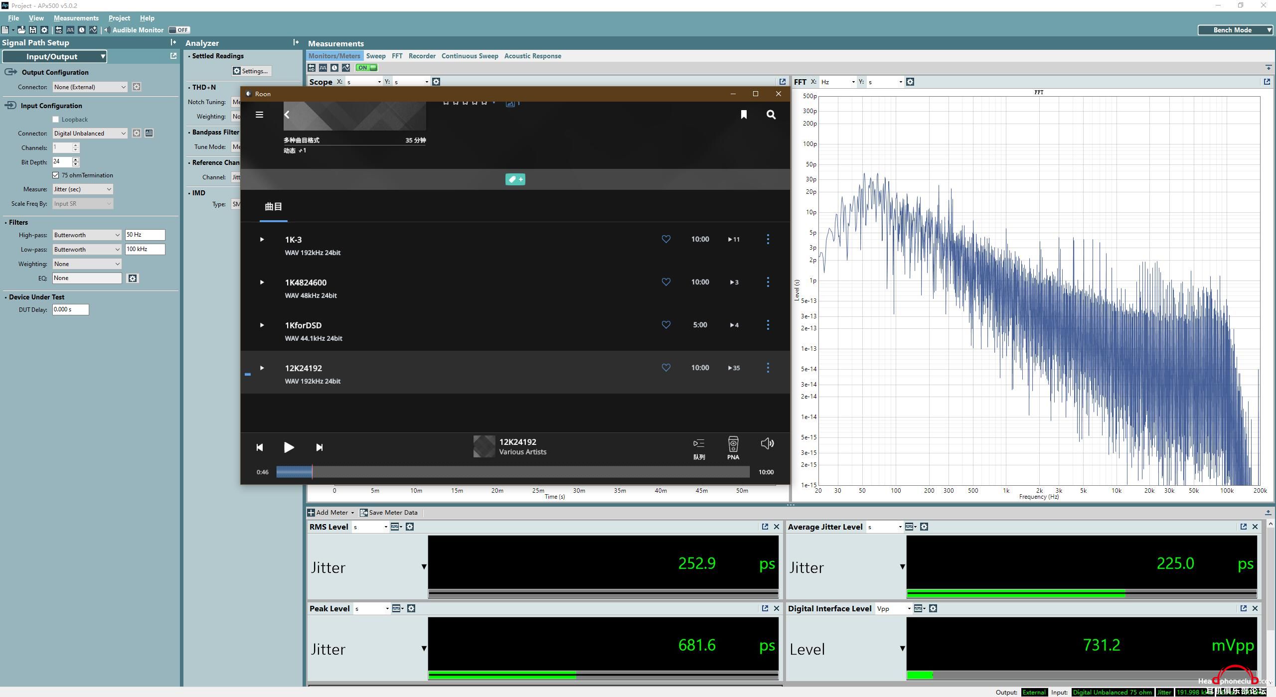The height and width of the screenshot is (697, 1276).
Task: Click the square-wave generator toolbar icon
Action: coord(70,30)
